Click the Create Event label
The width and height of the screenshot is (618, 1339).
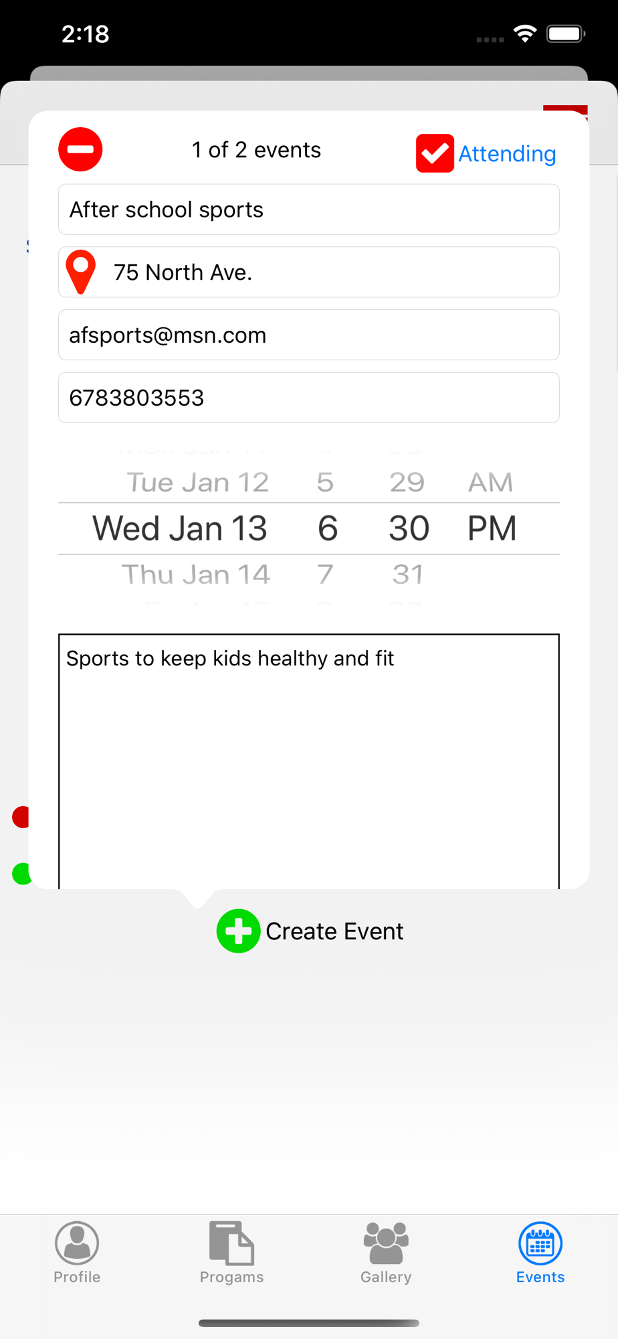point(334,931)
